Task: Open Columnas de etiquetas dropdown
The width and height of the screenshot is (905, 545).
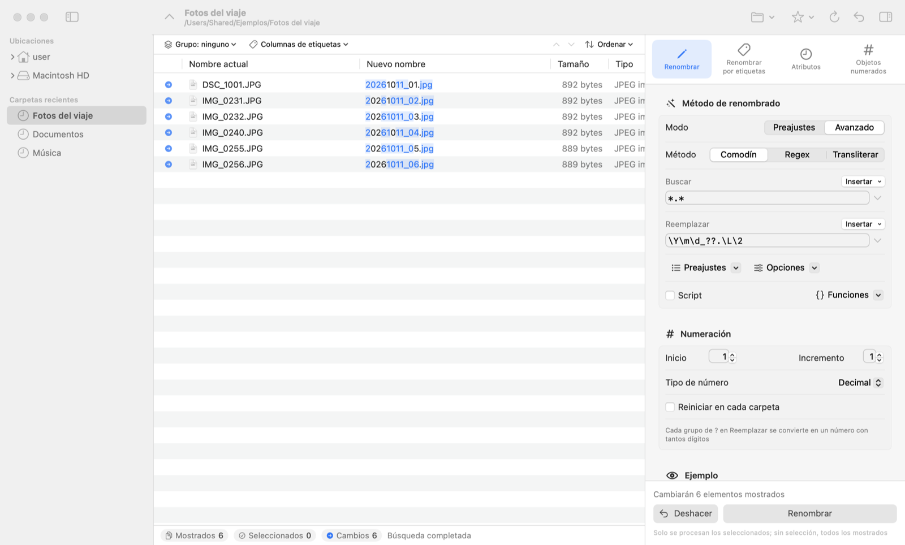Action: point(299,44)
